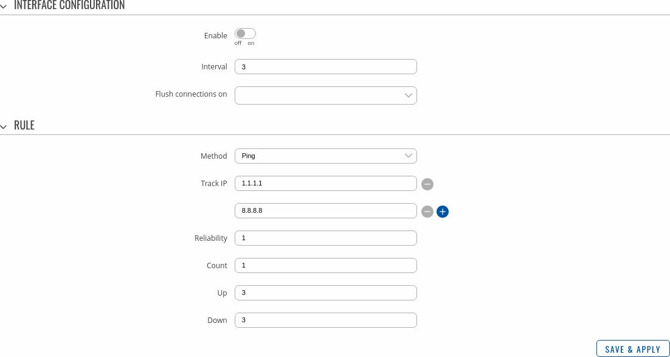
Task: Click into the Count input field
Action: [x=325, y=266]
